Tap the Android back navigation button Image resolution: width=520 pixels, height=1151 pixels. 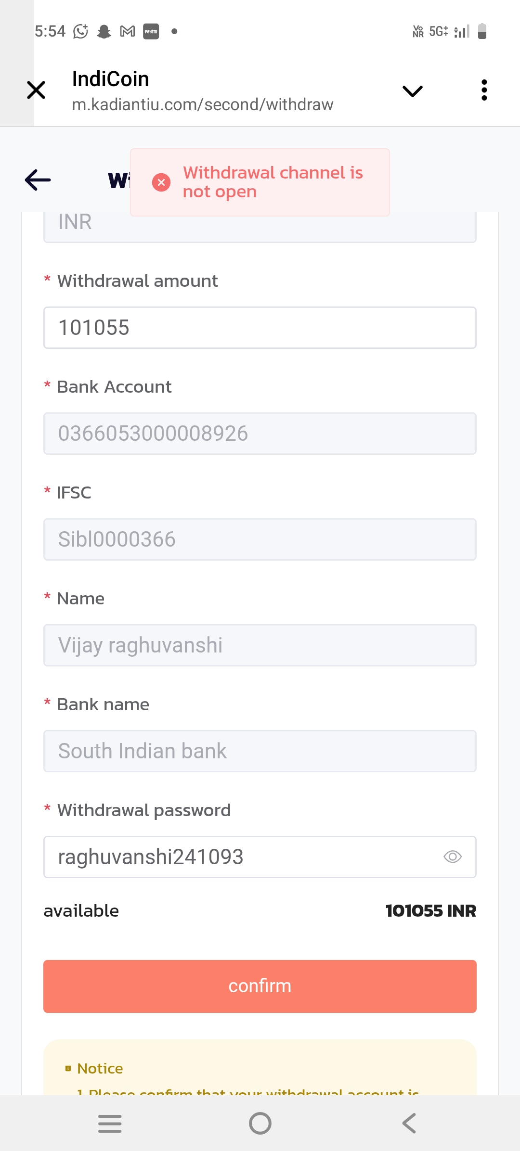(409, 1124)
